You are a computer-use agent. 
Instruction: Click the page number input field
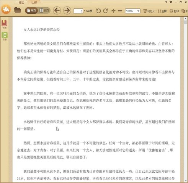coord(78,11)
